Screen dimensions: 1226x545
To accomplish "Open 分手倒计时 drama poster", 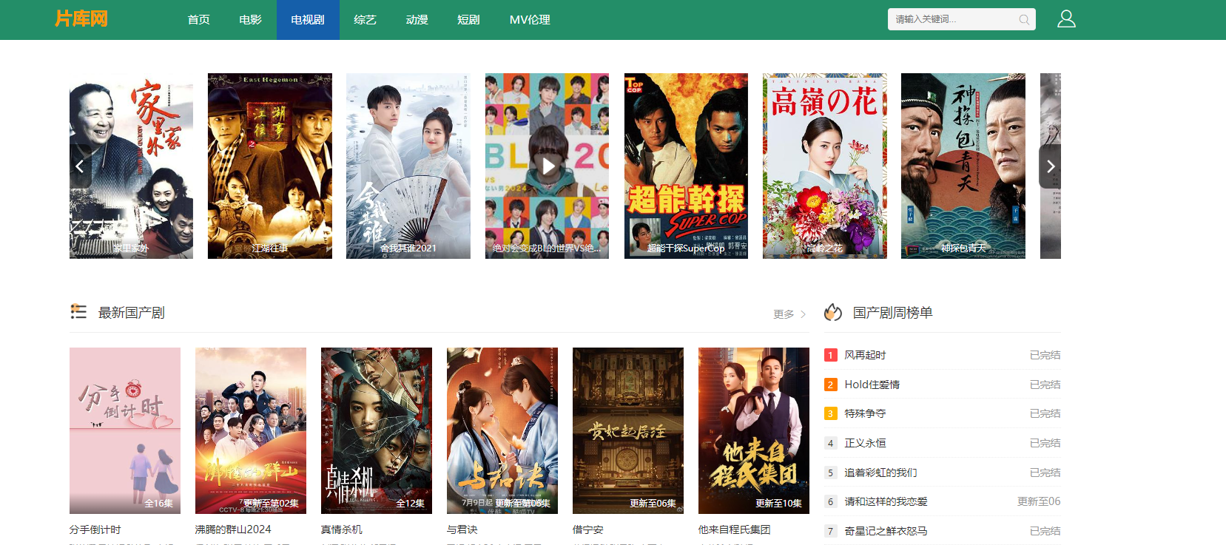I will coord(125,430).
